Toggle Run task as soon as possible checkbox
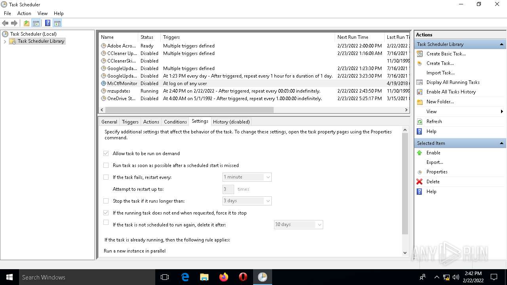Viewport: 507px width, 285px height. point(106,165)
